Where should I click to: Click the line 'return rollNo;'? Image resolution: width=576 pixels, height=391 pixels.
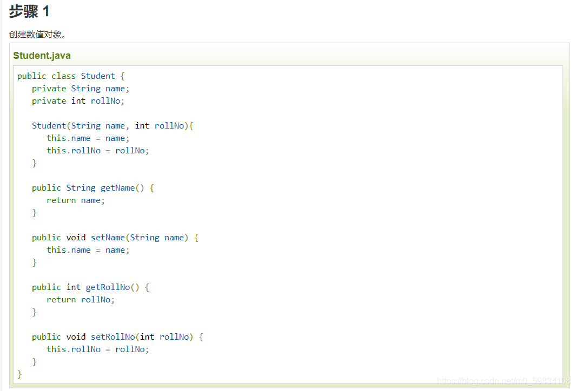click(81, 300)
